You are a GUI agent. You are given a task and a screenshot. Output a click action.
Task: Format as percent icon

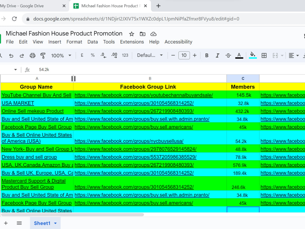point(93,55)
